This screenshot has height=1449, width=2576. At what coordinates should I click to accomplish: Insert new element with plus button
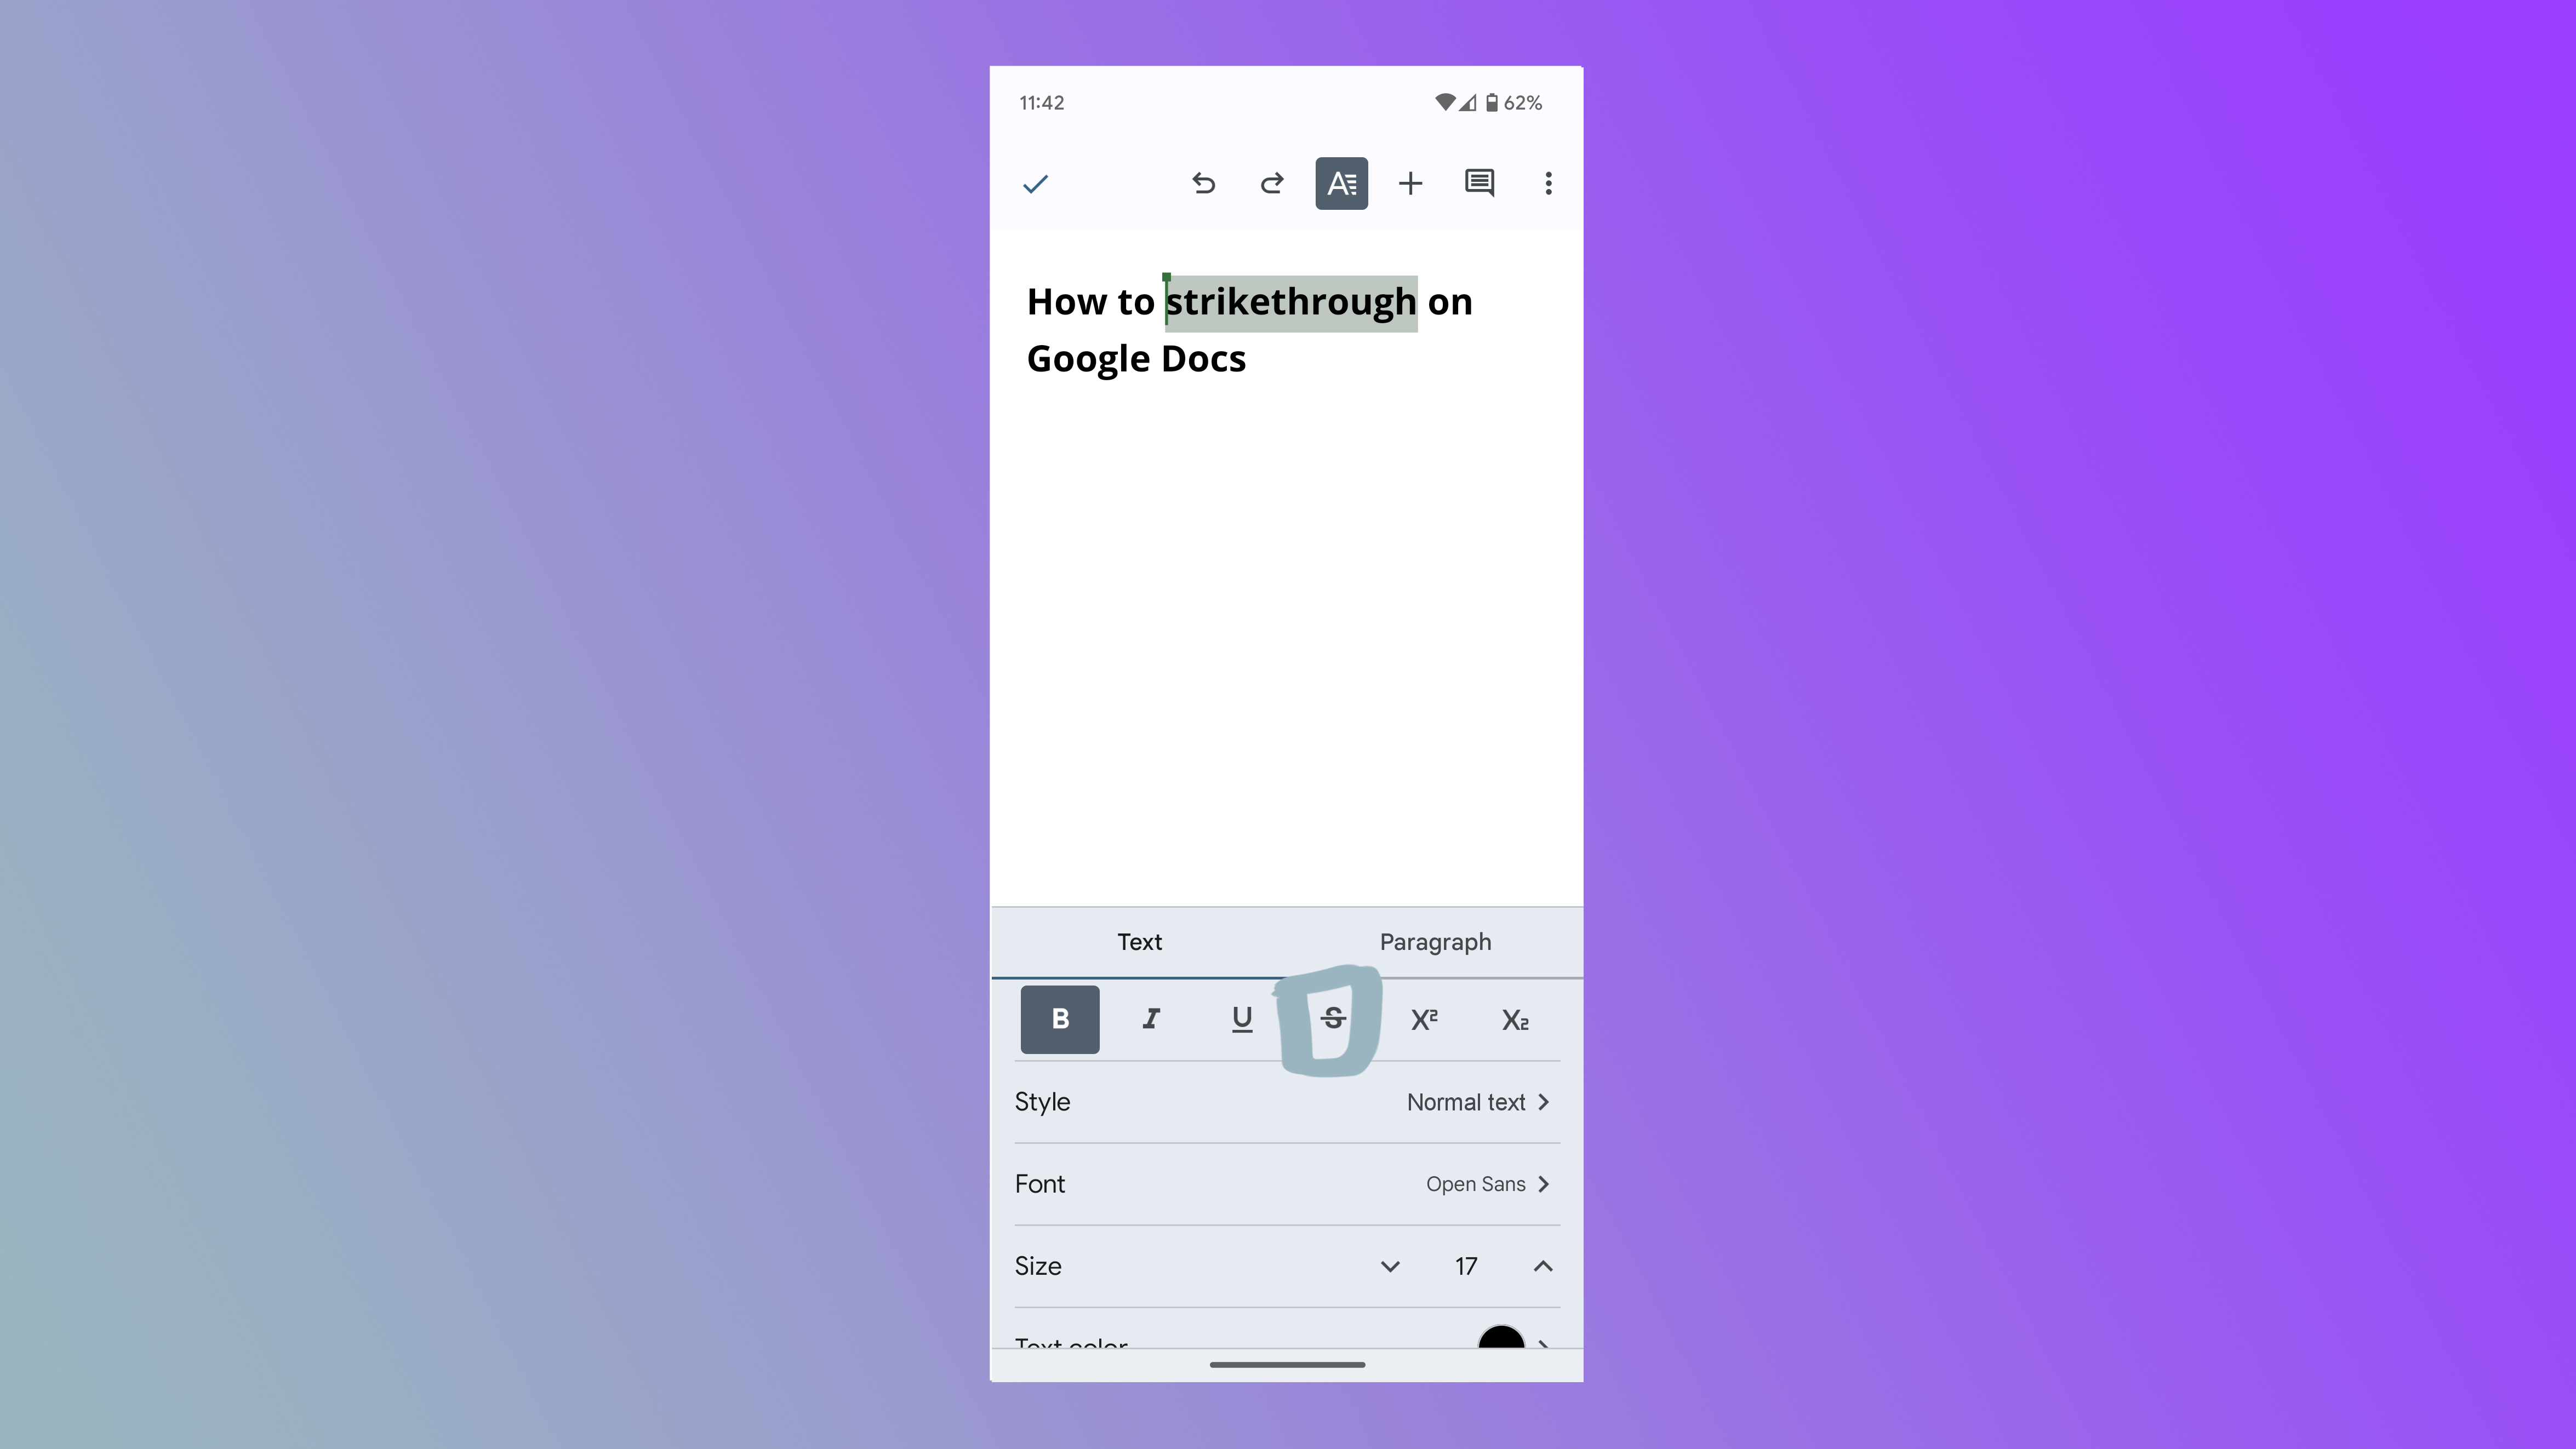[x=1410, y=182]
